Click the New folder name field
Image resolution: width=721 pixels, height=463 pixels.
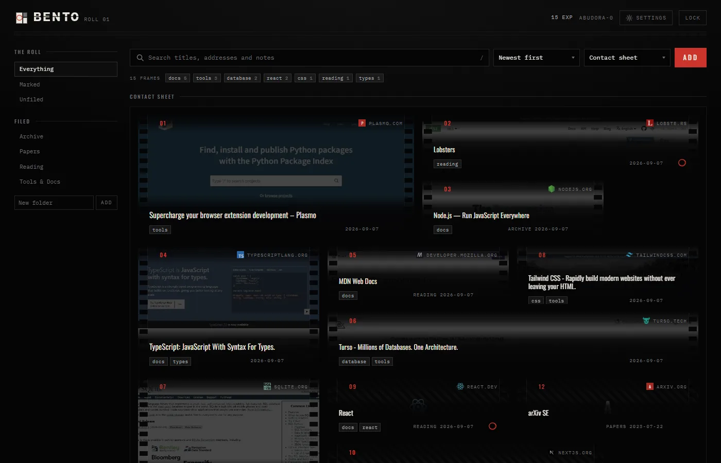[54, 203]
